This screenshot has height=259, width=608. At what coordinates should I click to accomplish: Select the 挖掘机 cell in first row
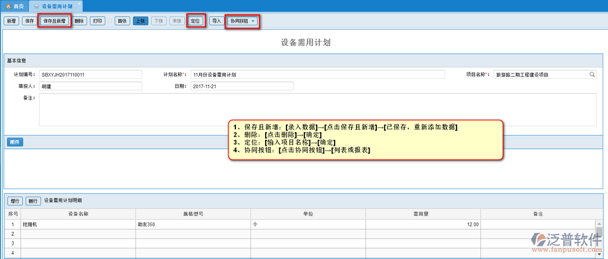coord(78,225)
